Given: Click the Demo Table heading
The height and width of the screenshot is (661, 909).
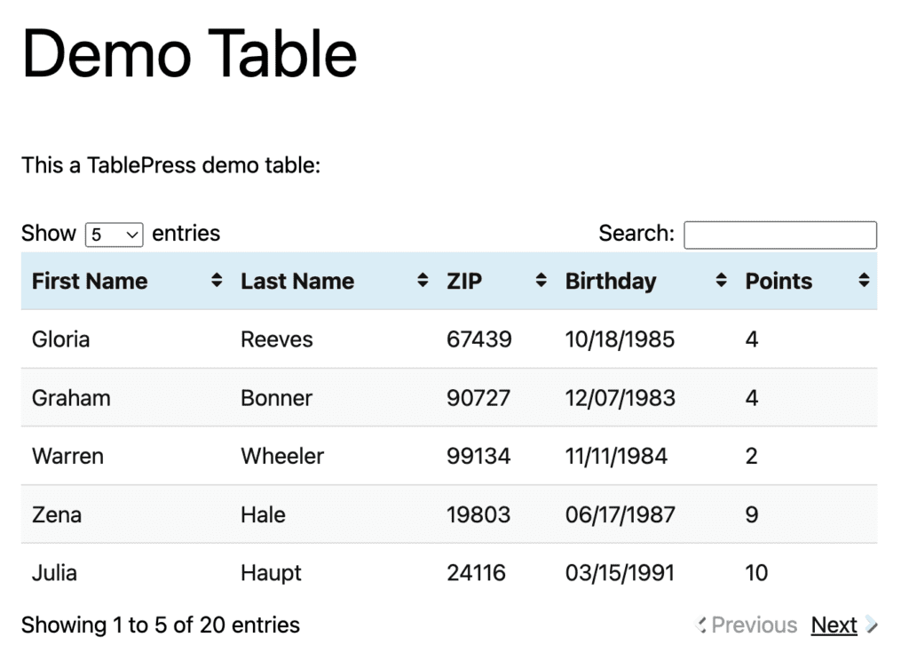Looking at the screenshot, I should click(191, 53).
